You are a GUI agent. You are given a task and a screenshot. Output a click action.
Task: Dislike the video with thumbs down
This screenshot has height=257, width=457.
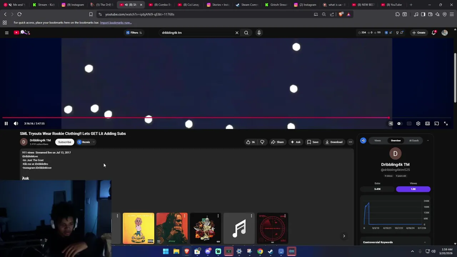tap(262, 142)
